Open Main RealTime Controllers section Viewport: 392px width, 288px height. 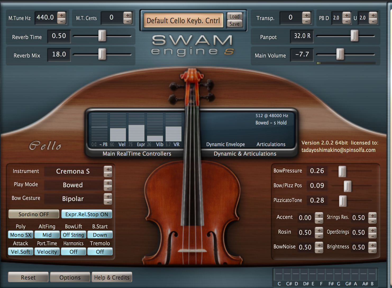pos(137,153)
